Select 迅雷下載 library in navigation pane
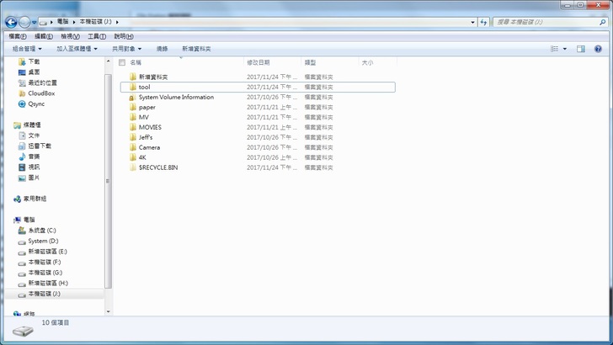The height and width of the screenshot is (345, 613). 40,146
